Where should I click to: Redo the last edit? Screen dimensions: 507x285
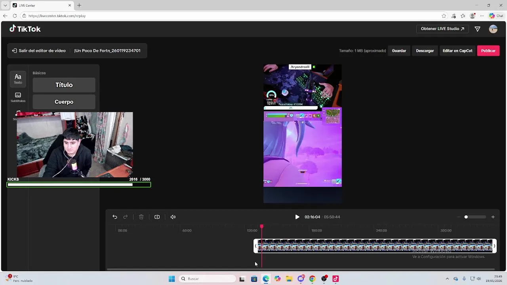[x=126, y=217]
